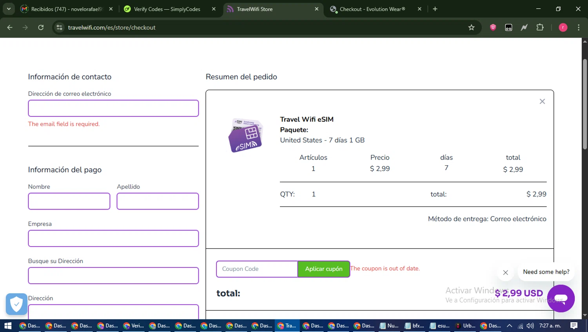This screenshot has height=332, width=588.
Task: Remove Travel Wifi eSIM from order
Action: [542, 102]
